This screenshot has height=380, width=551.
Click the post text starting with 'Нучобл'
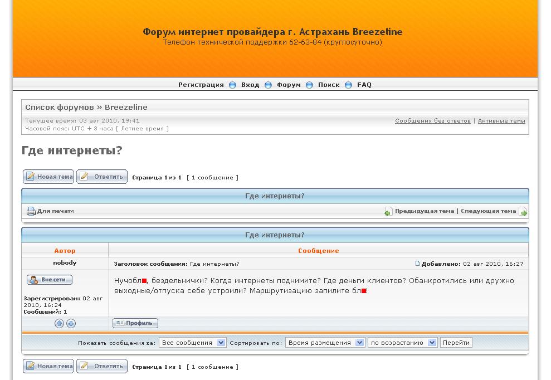(x=314, y=285)
